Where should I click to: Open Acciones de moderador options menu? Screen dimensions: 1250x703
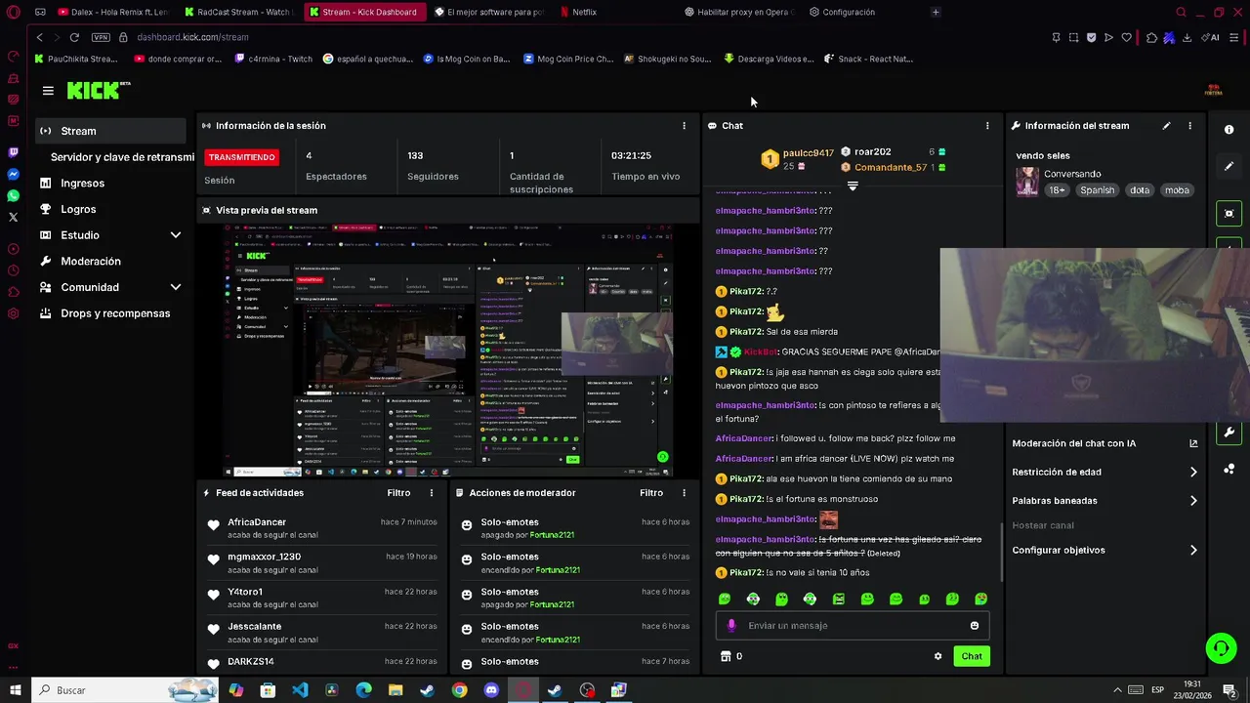684,493
